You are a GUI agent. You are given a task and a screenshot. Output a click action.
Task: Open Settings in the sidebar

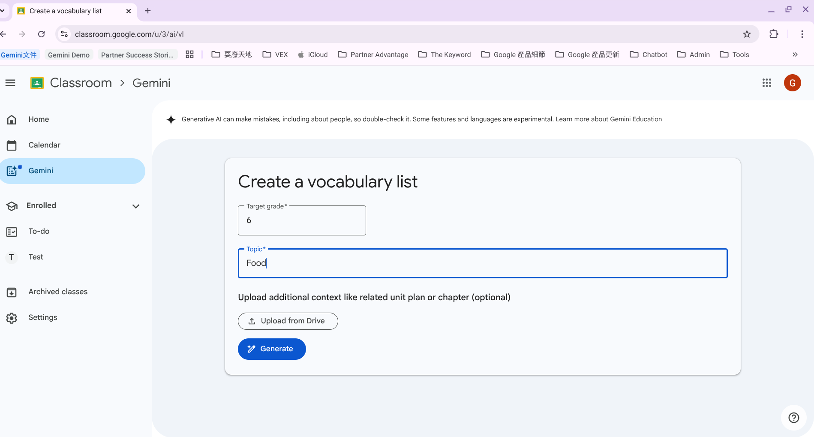click(42, 317)
